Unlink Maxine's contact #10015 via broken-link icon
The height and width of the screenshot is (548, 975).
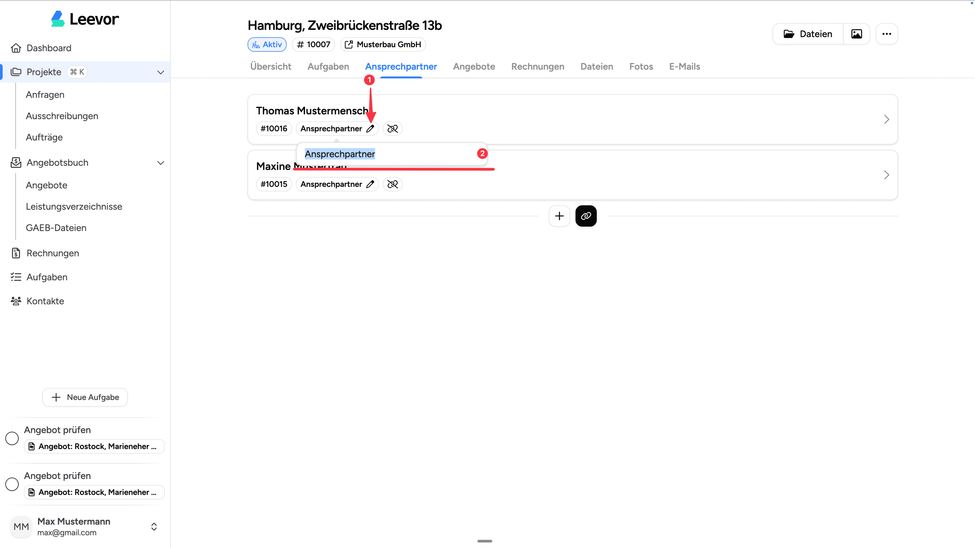click(393, 184)
